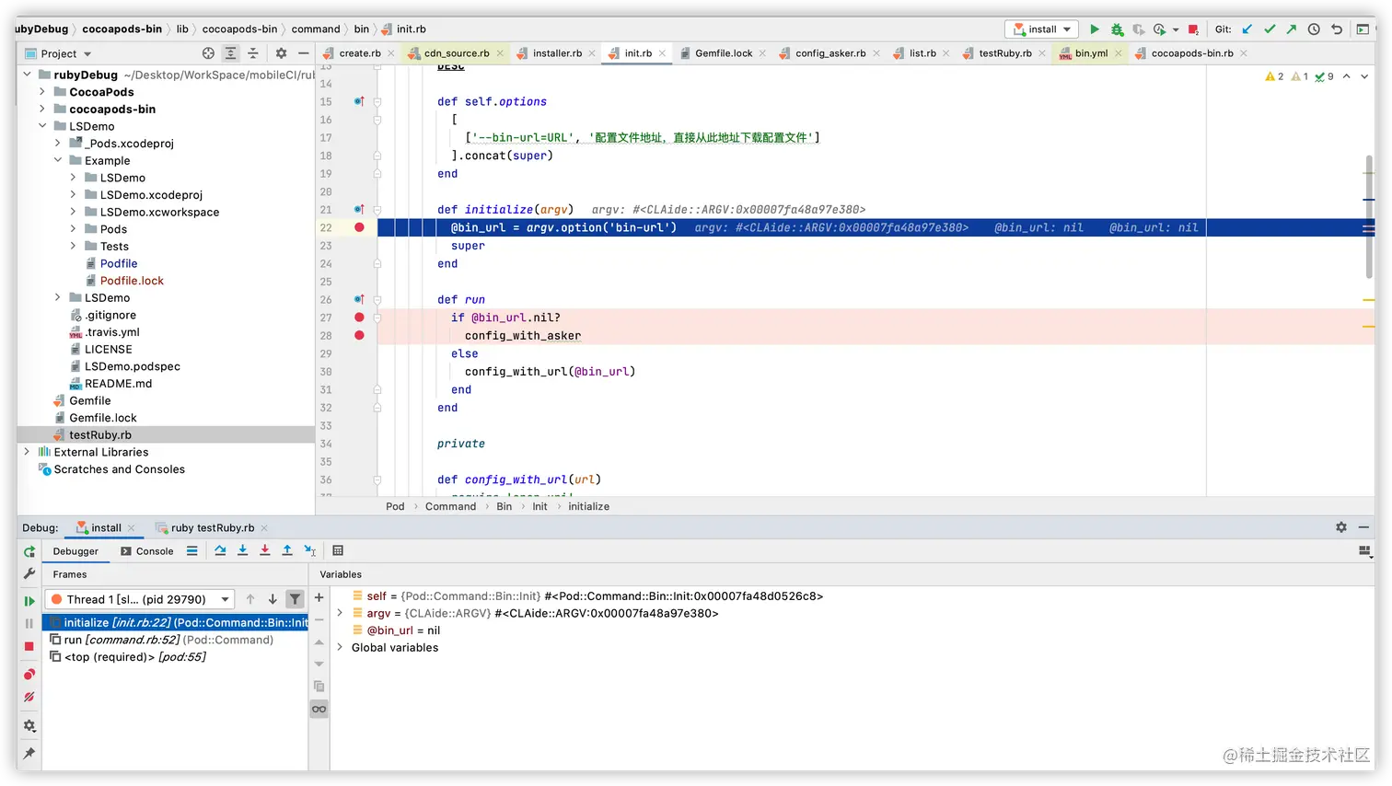Open Podfile.lock in the project tree
1392x786 pixels.
point(132,281)
